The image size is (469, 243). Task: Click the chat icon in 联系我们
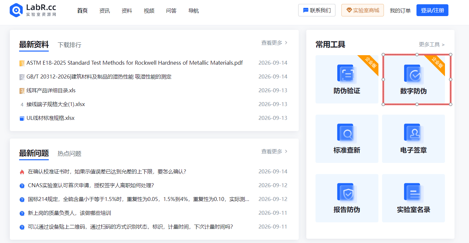[x=306, y=10]
